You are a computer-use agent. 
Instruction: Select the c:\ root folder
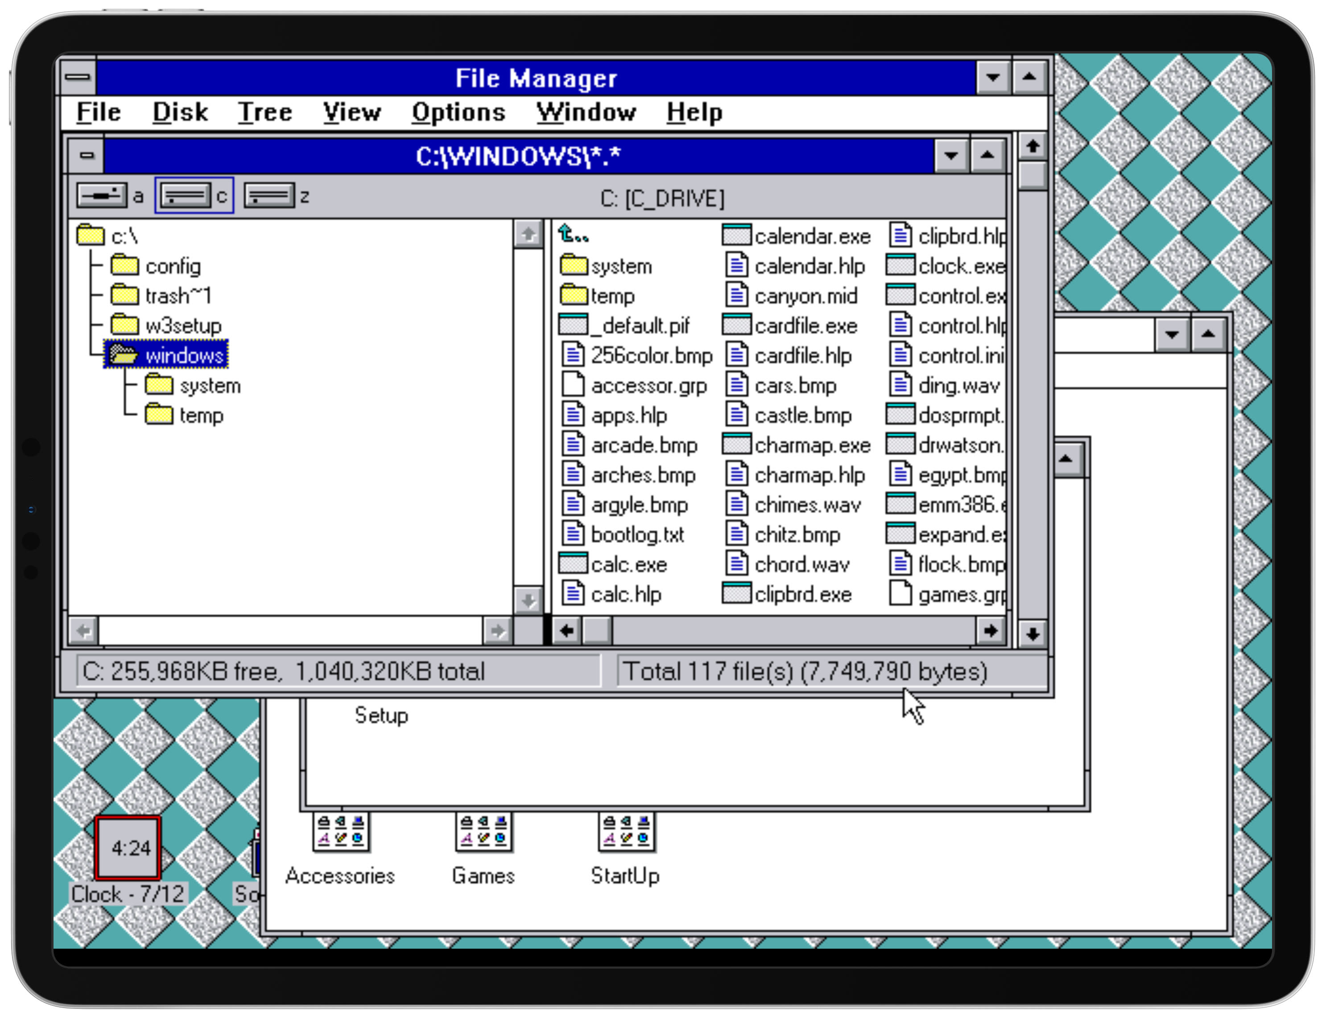(91, 235)
